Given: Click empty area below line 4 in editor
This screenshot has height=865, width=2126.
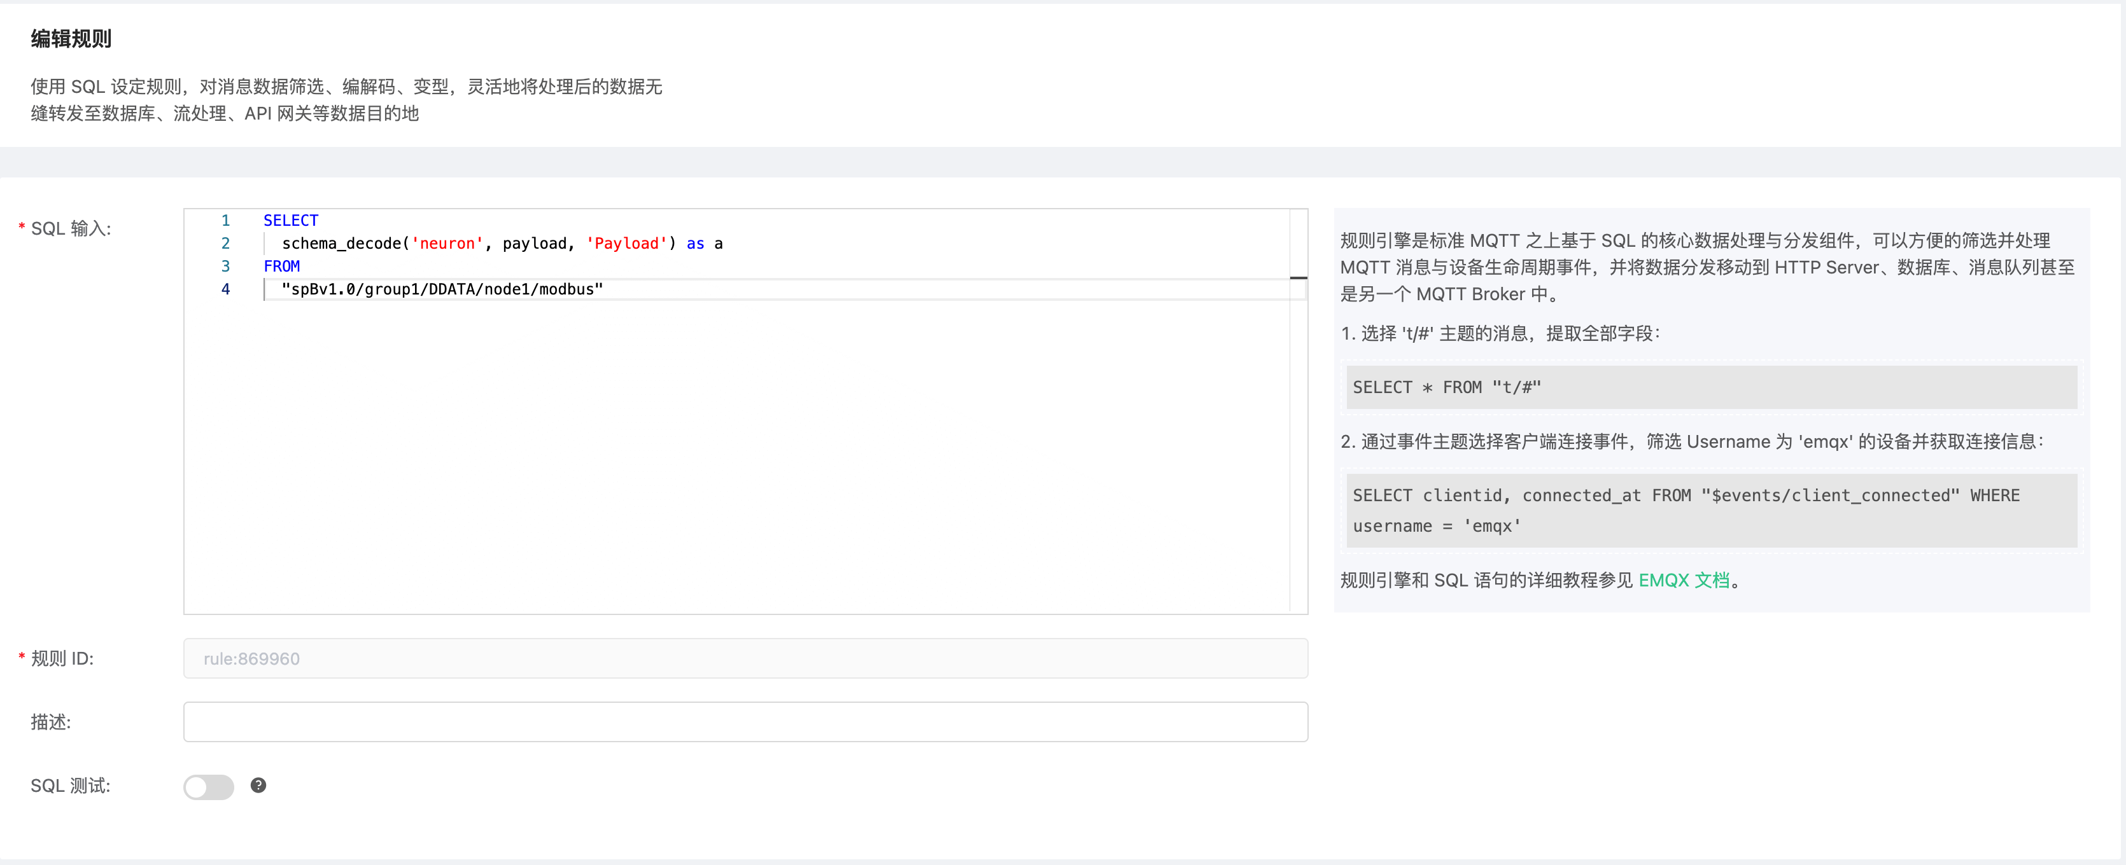Looking at the screenshot, I should 735,453.
